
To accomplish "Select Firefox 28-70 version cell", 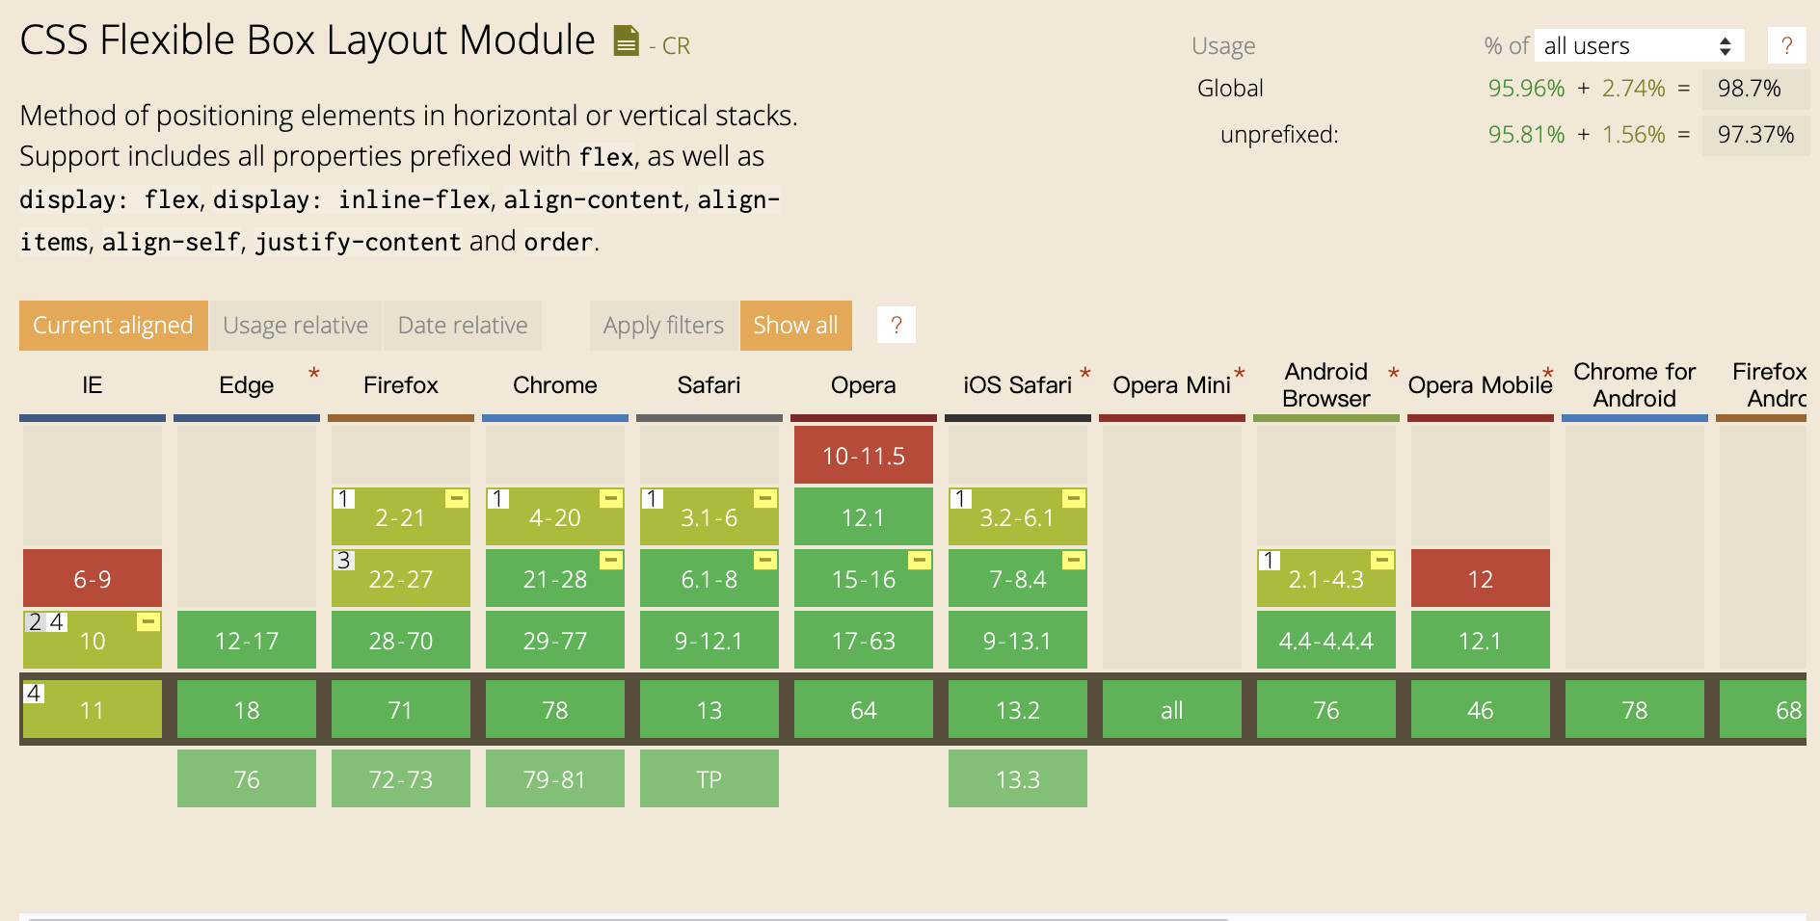I will click(401, 640).
